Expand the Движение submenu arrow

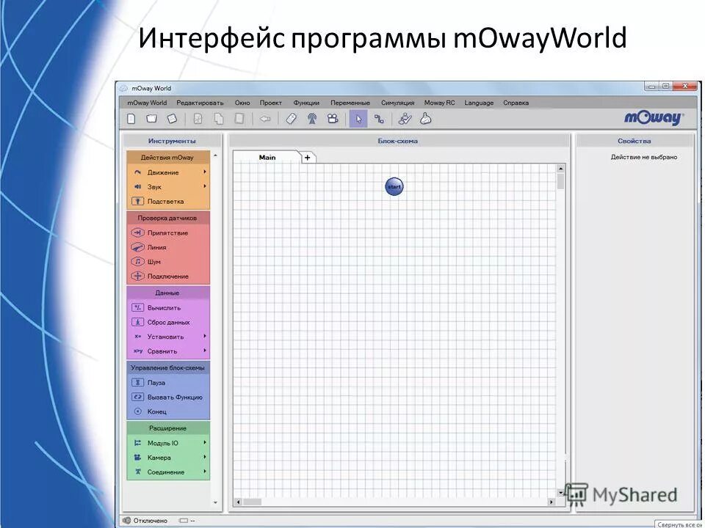[x=205, y=172]
